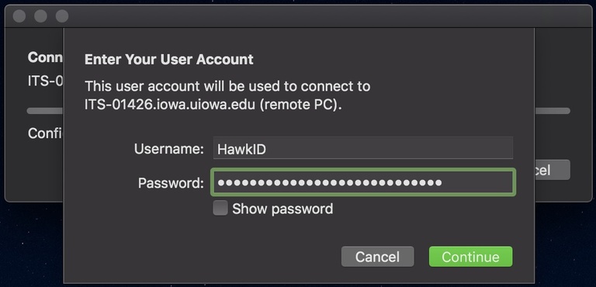Click into the Password field
This screenshot has width=596, height=287.
pyautogui.click(x=363, y=182)
